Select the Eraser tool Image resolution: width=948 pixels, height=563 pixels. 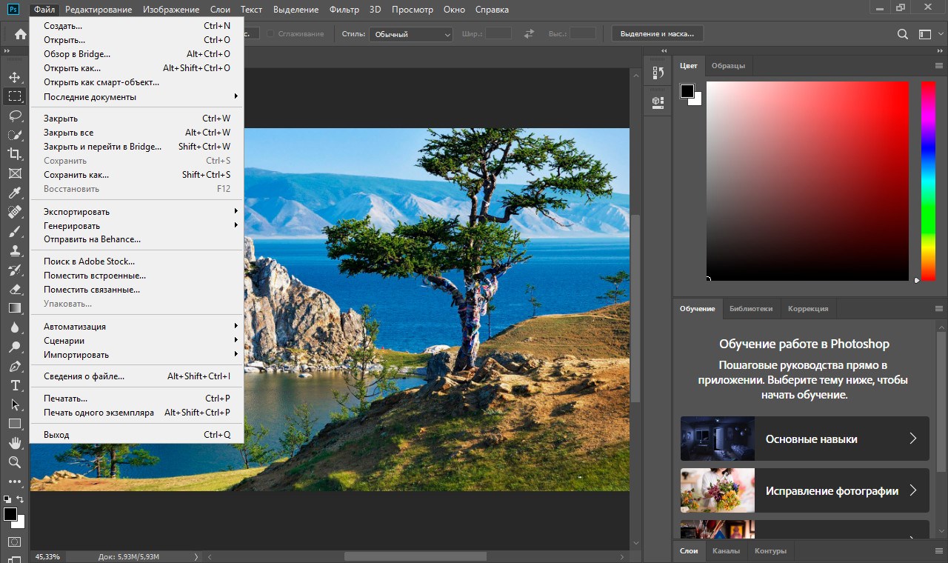(x=14, y=289)
